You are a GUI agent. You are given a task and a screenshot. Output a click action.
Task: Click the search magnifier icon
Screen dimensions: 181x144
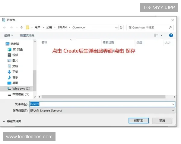pyautogui.click(x=170, y=27)
